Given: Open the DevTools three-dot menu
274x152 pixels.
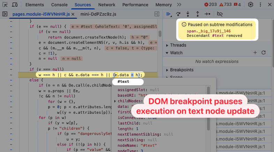Looking at the screenshot, I should coord(260,5).
